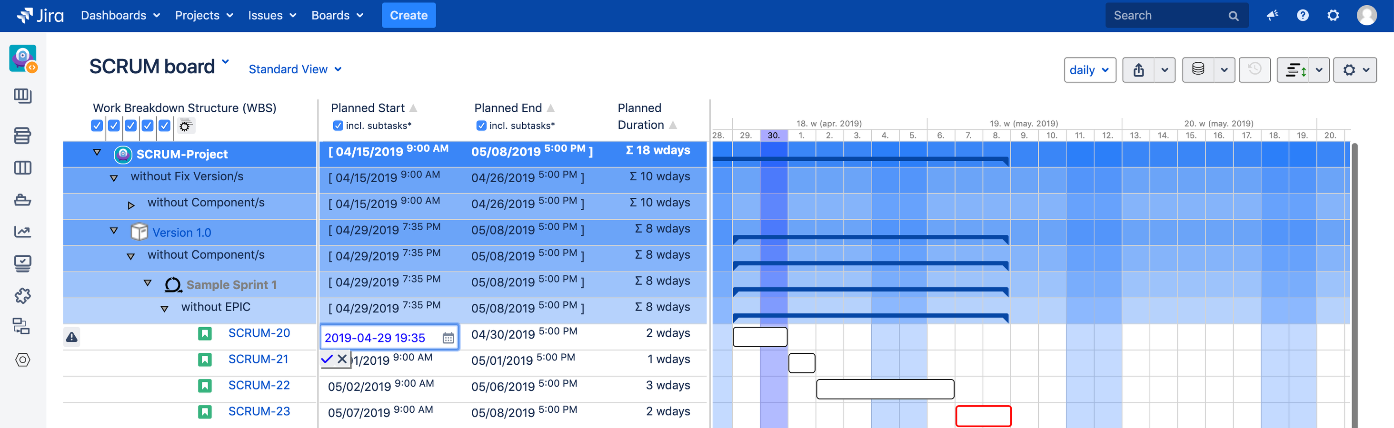Open the monitor checklist sidebar icon

pos(22,264)
